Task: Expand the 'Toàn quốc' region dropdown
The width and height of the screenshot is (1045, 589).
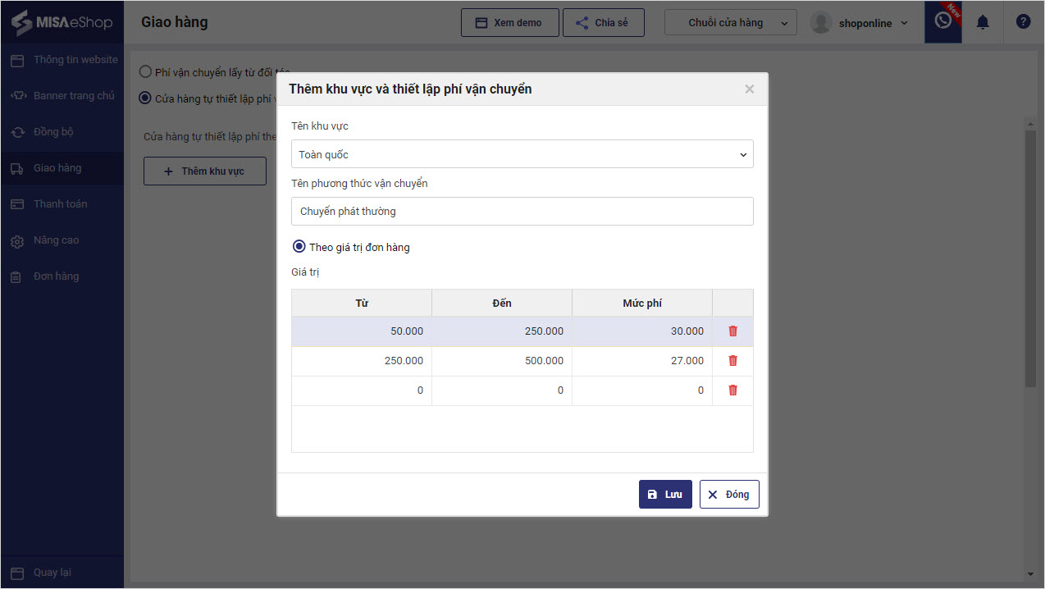Action: pyautogui.click(x=522, y=154)
